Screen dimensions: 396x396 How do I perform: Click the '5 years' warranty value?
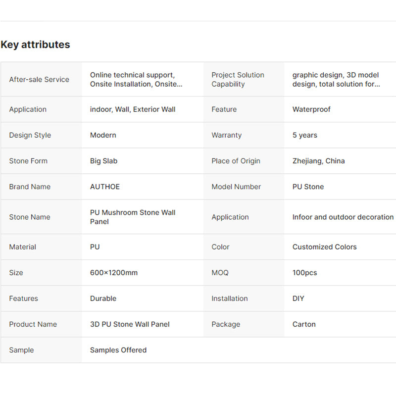coord(305,135)
